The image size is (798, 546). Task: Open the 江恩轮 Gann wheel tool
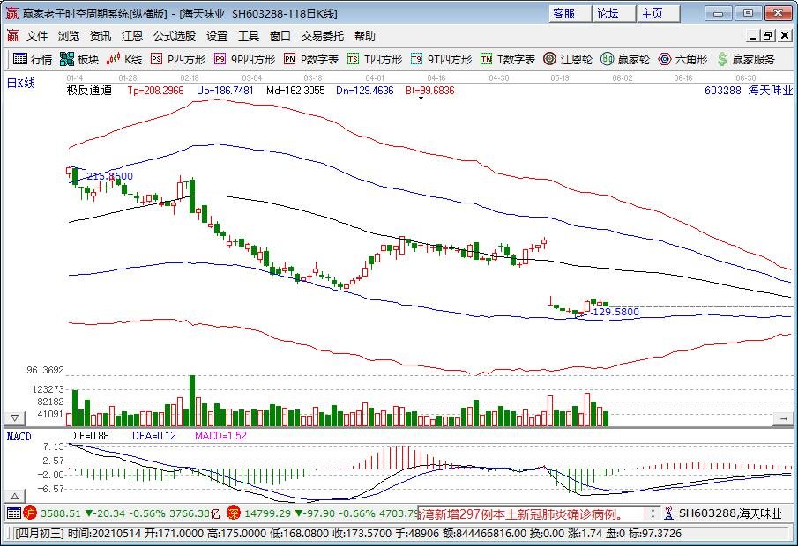568,60
